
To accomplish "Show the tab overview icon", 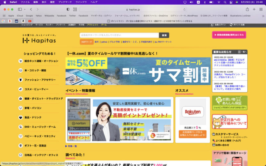I will click(261, 10).
